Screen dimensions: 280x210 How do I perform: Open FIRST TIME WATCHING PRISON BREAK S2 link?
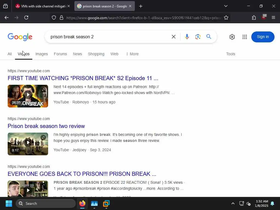pyautogui.click(x=83, y=78)
